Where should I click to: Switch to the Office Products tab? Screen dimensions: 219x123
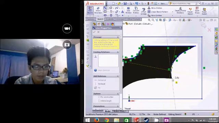tap(134, 19)
